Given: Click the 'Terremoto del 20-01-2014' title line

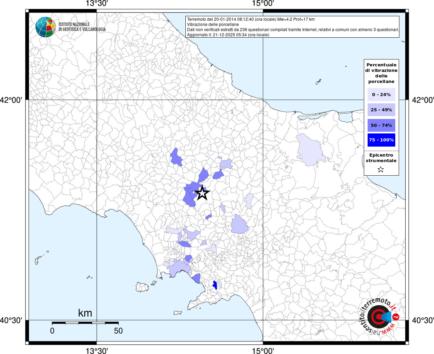Looking at the screenshot, I should (x=251, y=19).
